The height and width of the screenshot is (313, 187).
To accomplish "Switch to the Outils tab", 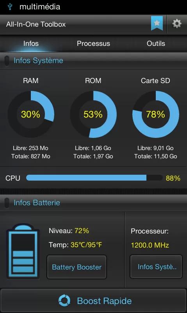I will point(156,43).
